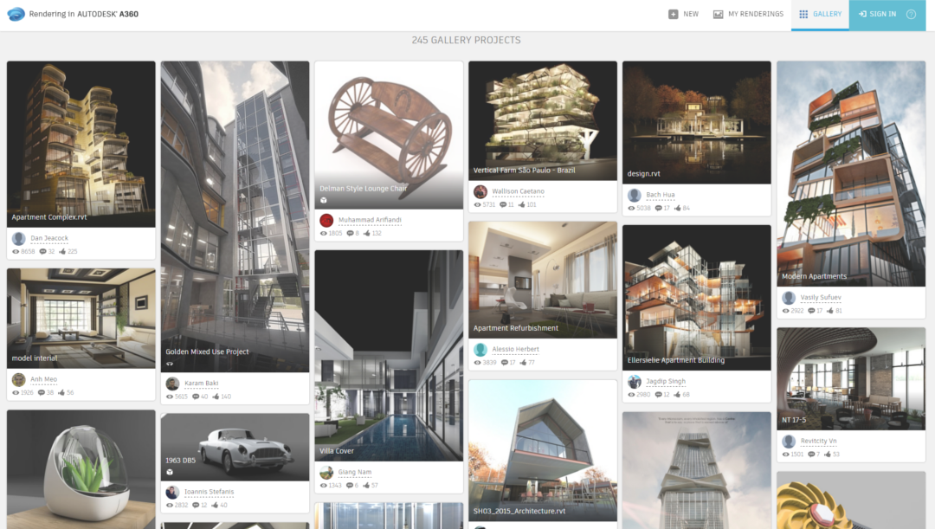Open Dan Jeacock's profile link
The image size is (935, 529).
pos(49,238)
